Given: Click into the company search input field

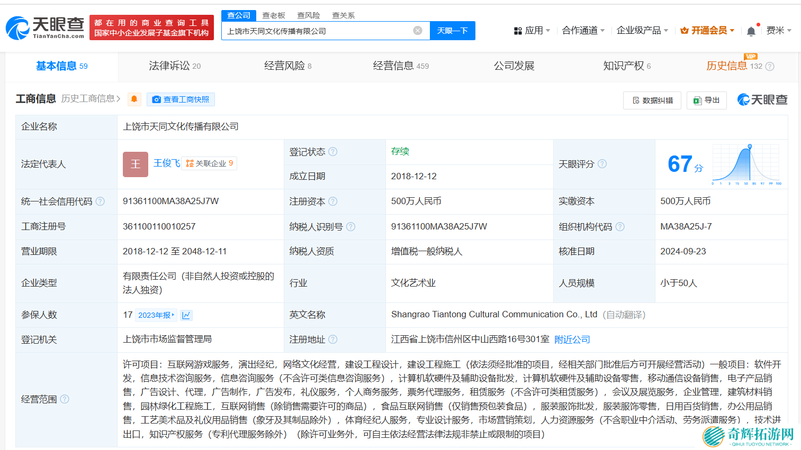Looking at the screenshot, I should [318, 31].
